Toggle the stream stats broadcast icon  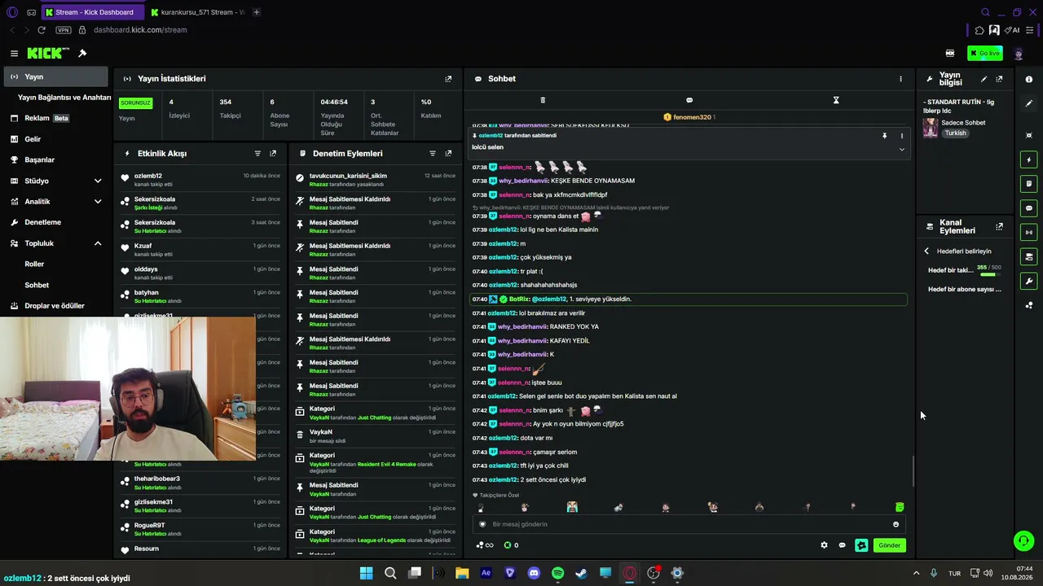(1029, 233)
